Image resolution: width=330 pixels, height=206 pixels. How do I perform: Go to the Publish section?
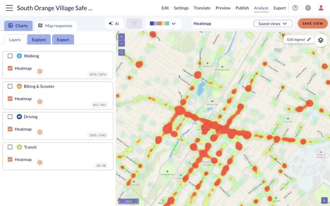242,8
